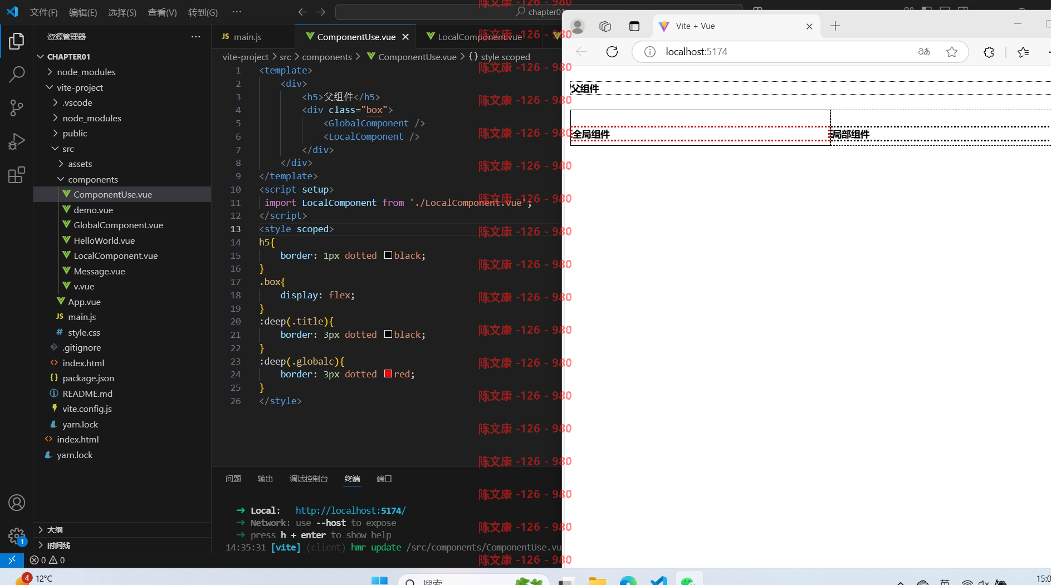Open GlobalComponent.vue in the explorer
Image resolution: width=1051 pixels, height=585 pixels.
pos(118,225)
